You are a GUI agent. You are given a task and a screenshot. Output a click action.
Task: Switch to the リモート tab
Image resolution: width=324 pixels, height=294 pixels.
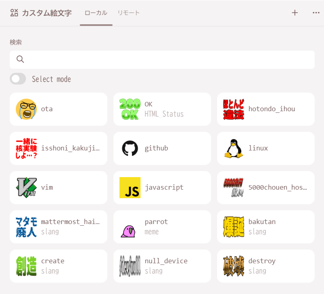click(128, 13)
